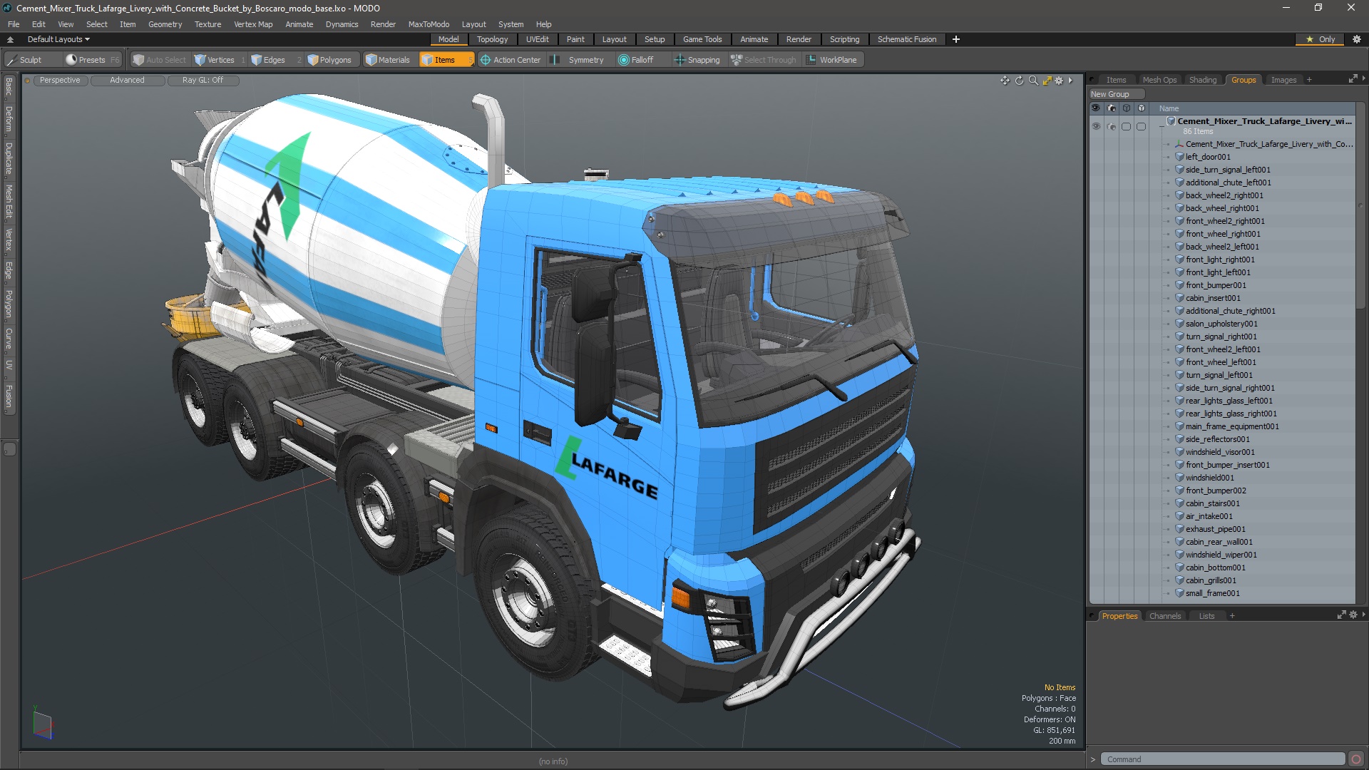Switch to the Images tab

click(x=1283, y=80)
